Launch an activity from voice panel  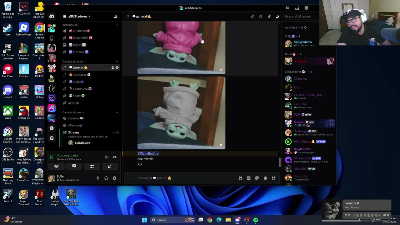pyautogui.click(x=92, y=166)
